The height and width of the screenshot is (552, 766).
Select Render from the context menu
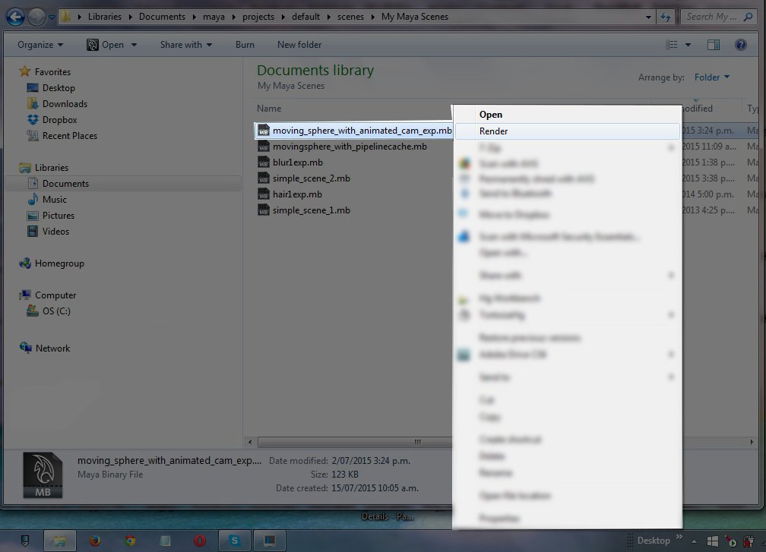493,131
